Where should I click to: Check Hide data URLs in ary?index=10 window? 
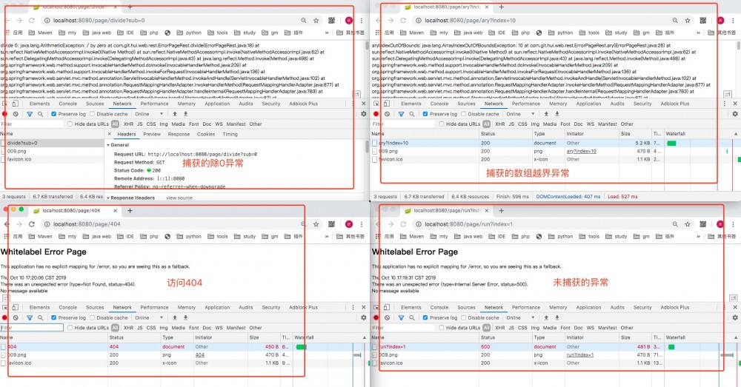pyautogui.click(x=442, y=124)
